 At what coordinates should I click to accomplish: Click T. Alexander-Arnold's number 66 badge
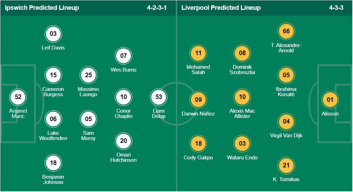click(x=286, y=31)
